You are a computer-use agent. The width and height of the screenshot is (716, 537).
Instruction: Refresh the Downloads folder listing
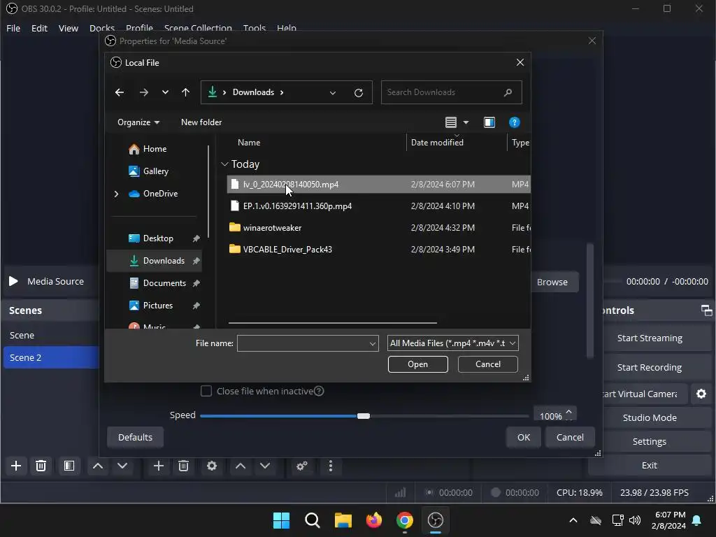click(x=359, y=93)
